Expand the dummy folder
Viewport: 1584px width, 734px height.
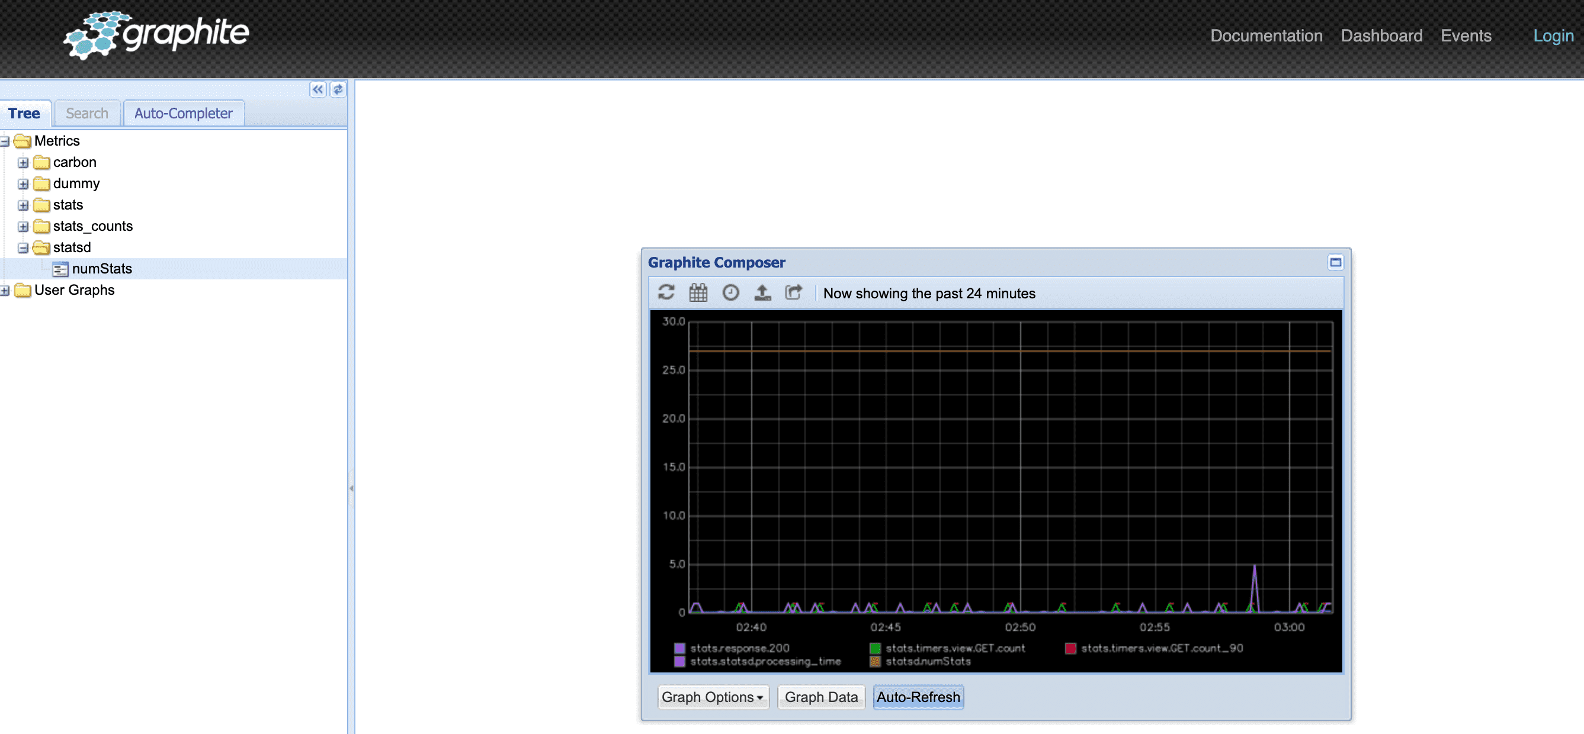coord(23,184)
